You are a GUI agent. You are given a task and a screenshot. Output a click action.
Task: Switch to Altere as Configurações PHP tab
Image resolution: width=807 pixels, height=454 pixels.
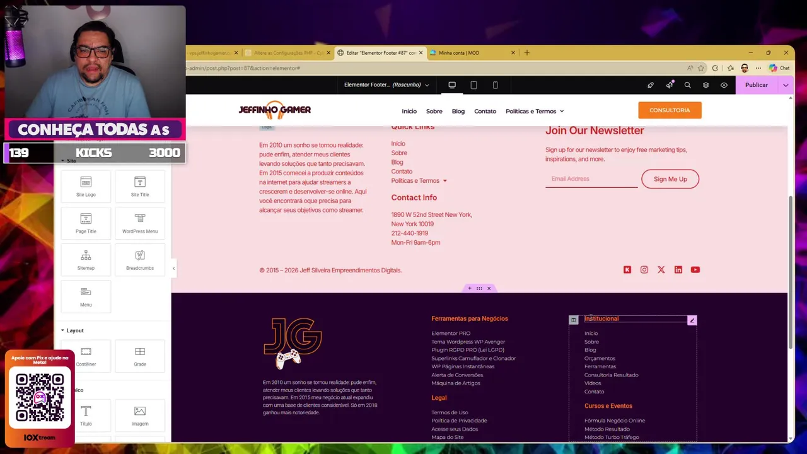point(288,53)
